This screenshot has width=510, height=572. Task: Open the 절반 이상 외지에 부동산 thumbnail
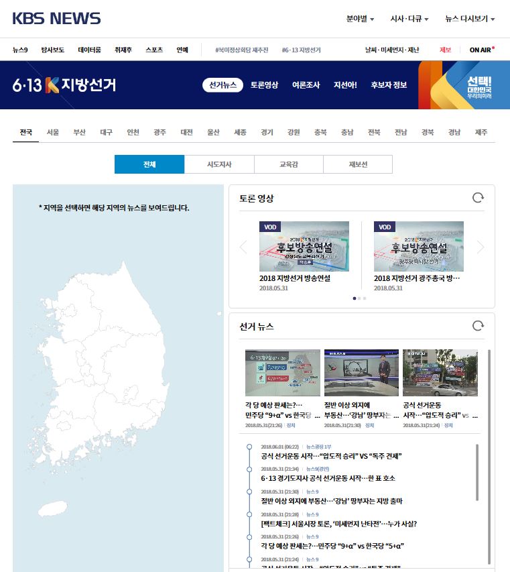pyautogui.click(x=361, y=373)
